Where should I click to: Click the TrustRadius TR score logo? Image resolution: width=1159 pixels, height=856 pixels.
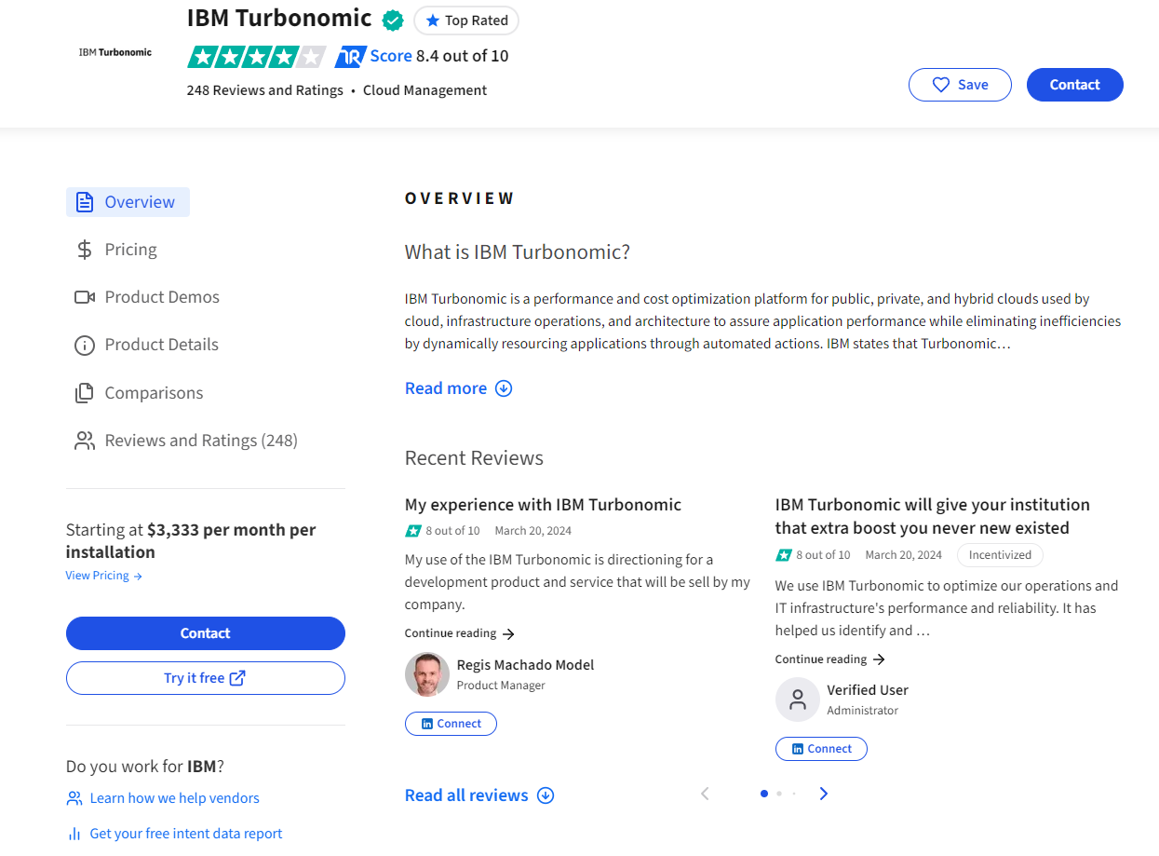tap(350, 57)
